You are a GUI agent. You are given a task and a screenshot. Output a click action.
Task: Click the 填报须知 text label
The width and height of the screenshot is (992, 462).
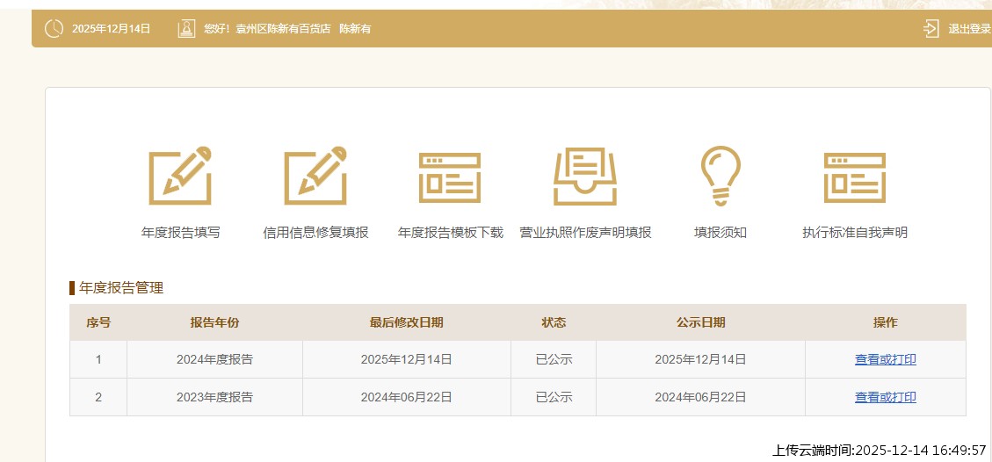click(x=720, y=233)
